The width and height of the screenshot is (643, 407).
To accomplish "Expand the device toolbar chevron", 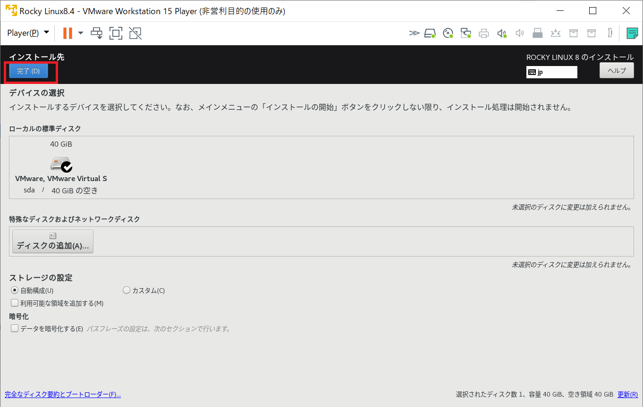I will pyautogui.click(x=414, y=33).
